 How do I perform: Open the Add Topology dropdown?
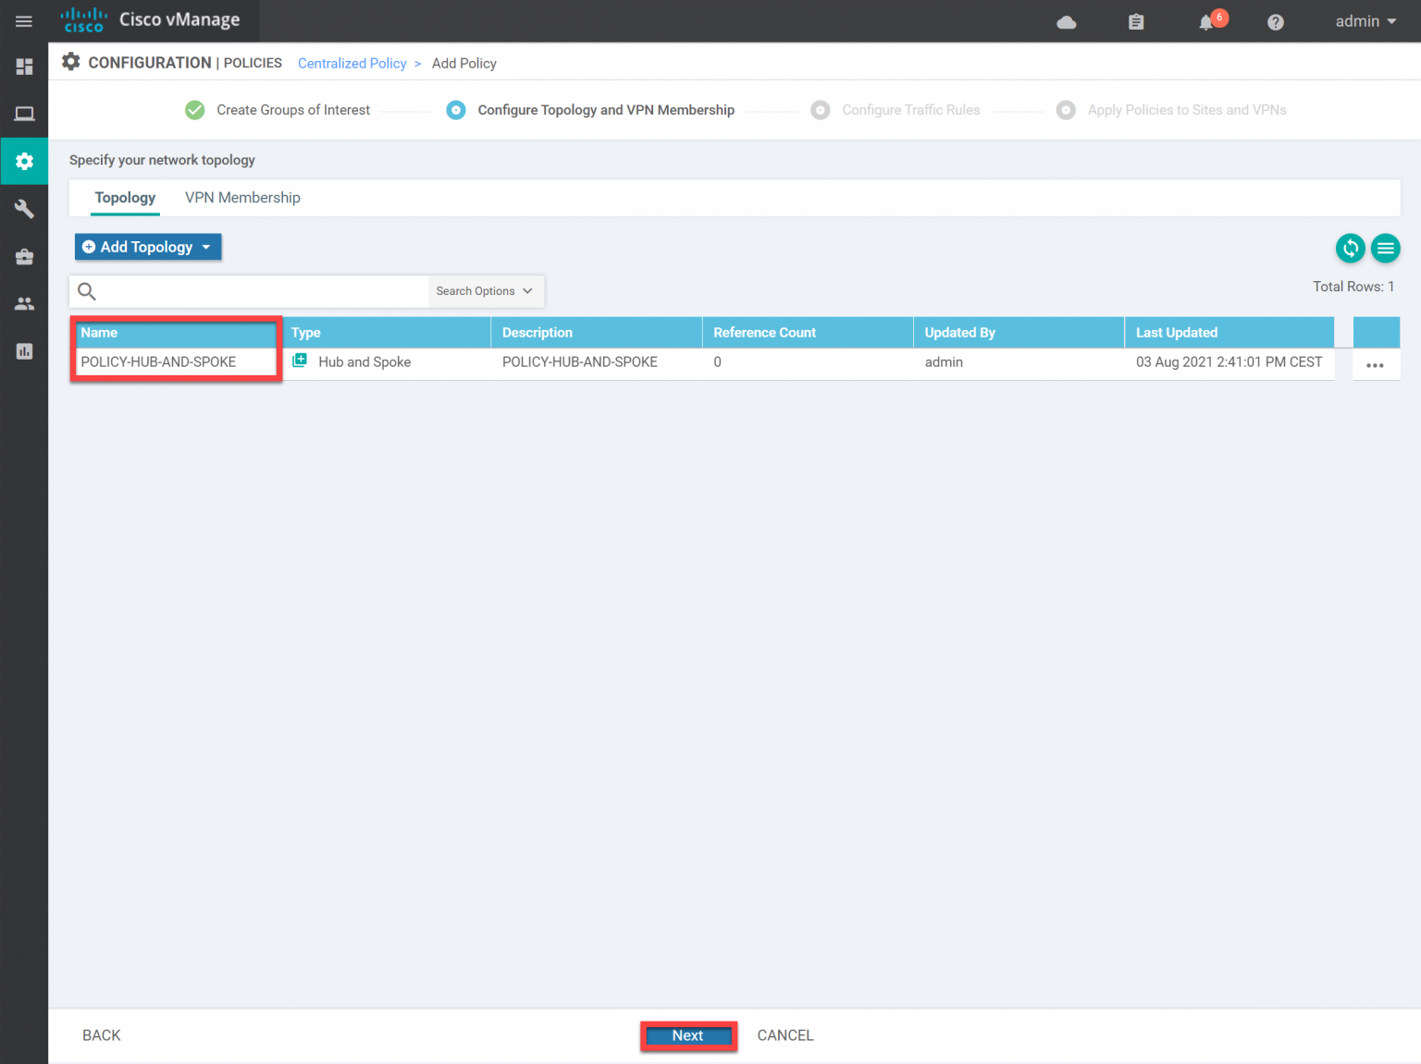pyautogui.click(x=147, y=247)
